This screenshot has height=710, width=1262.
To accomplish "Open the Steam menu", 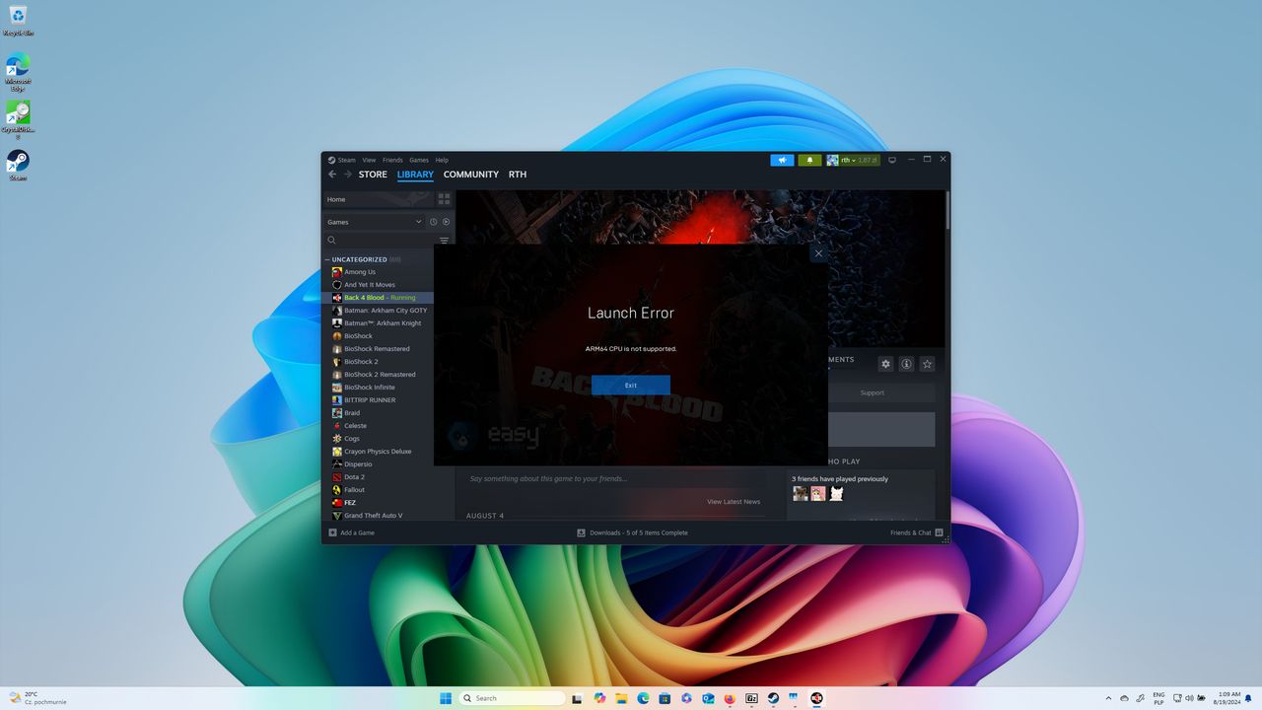I will tap(342, 160).
